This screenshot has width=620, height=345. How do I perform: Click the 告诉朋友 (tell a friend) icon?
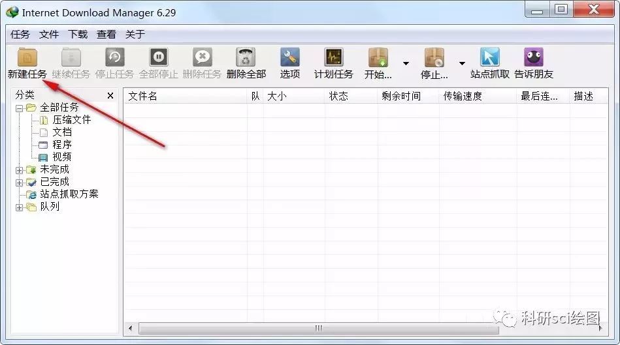tap(533, 57)
